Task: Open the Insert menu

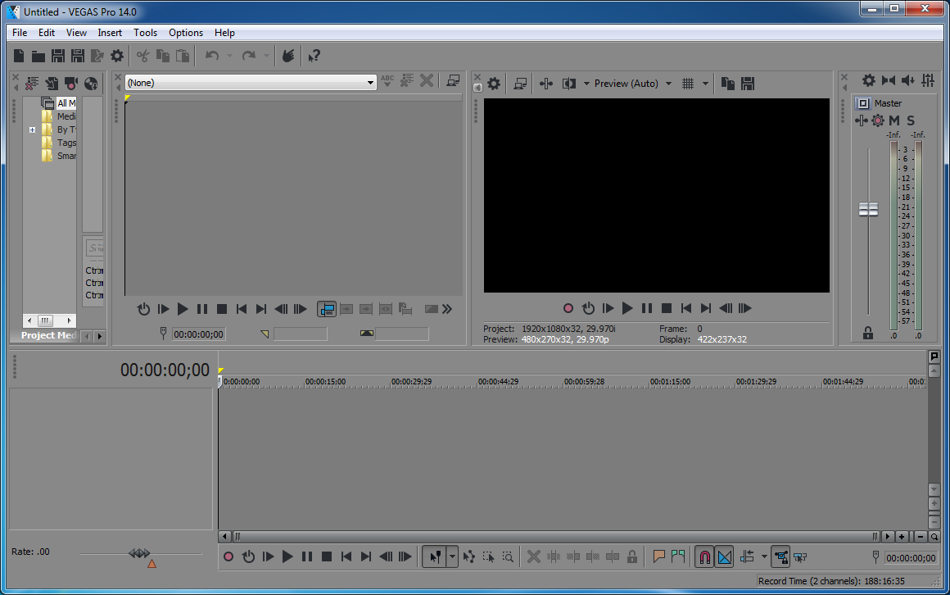Action: [x=110, y=33]
